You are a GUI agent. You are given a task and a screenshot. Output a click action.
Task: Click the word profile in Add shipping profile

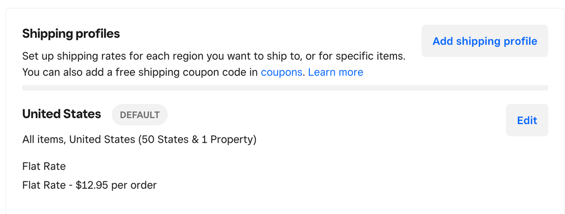point(518,41)
